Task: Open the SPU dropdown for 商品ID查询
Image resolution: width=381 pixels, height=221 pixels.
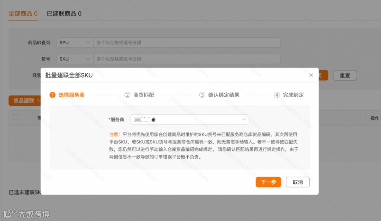Action: pyautogui.click(x=74, y=42)
